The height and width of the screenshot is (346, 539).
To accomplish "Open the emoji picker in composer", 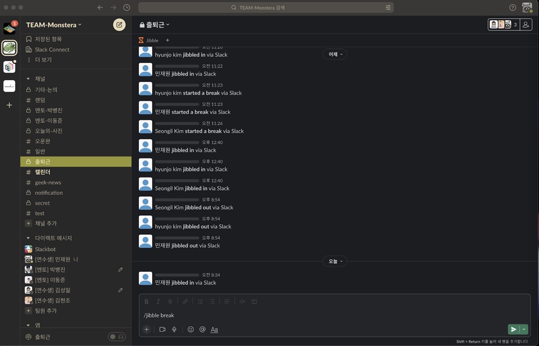I will tap(190, 329).
